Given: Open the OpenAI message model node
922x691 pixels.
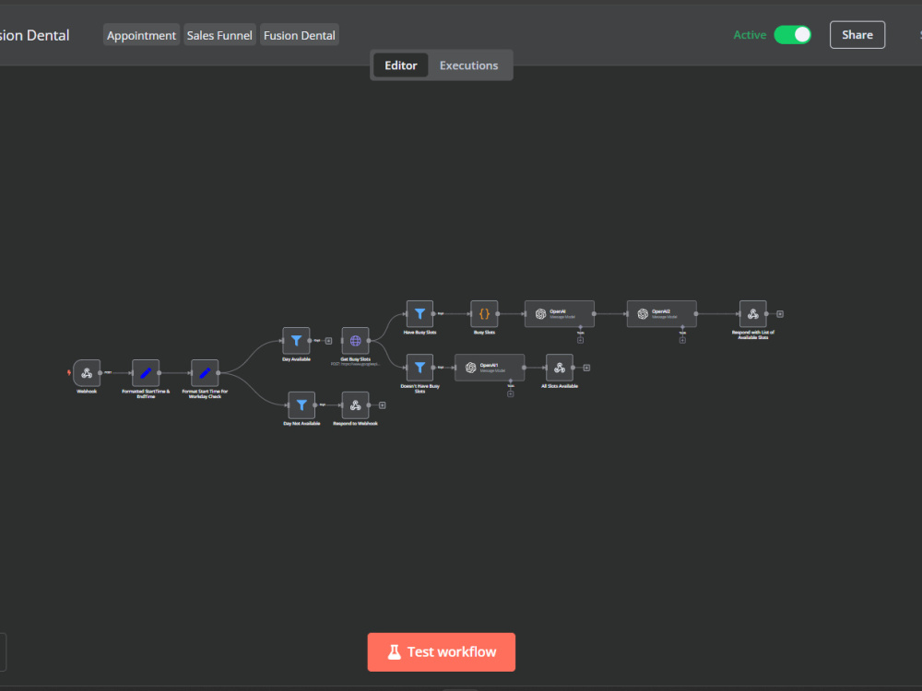Looking at the screenshot, I should 560,314.
